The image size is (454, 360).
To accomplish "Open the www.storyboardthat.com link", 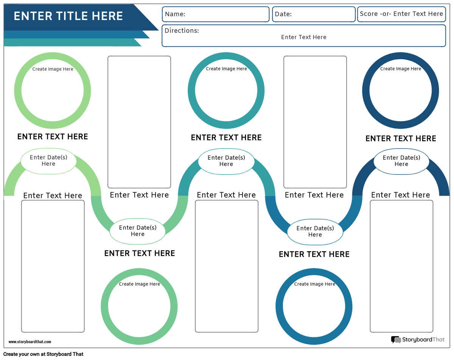I will tap(30, 342).
